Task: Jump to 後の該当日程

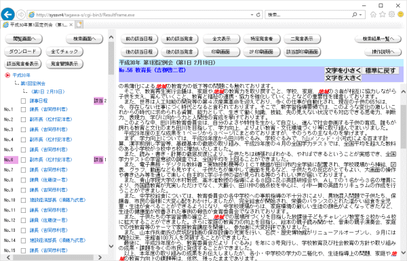Action: (139, 52)
